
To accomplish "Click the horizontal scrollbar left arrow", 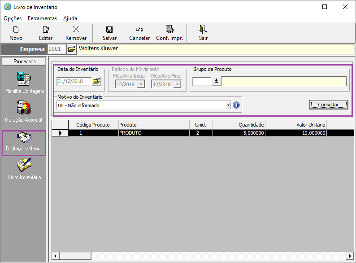I will point(56,256).
